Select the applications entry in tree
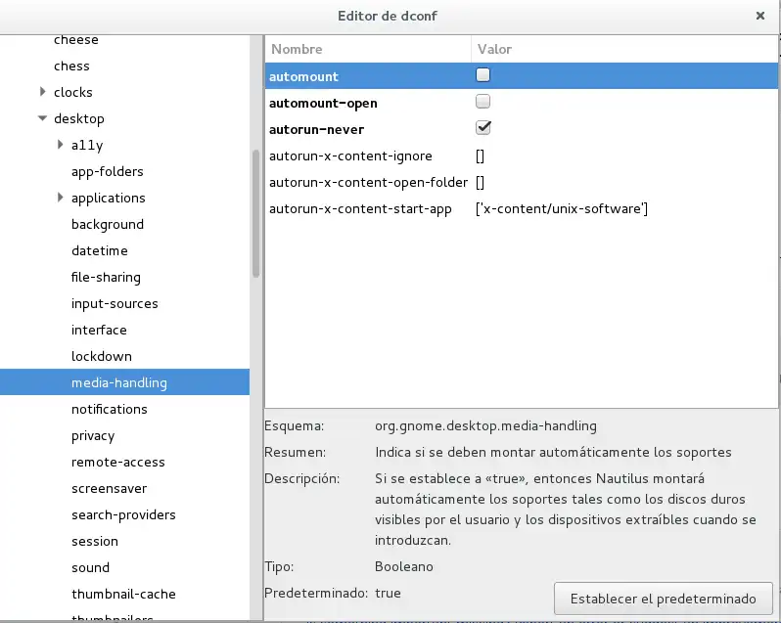This screenshot has width=781, height=623. click(x=108, y=198)
